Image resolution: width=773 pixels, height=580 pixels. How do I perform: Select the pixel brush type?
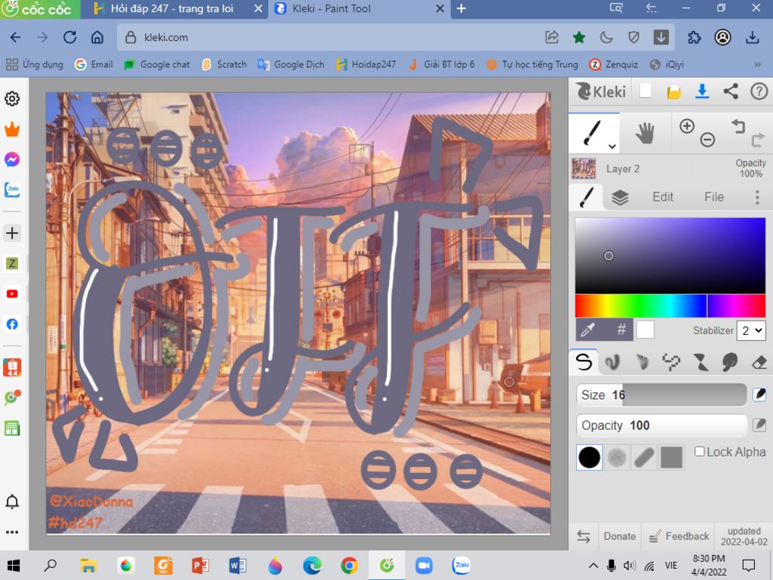click(x=671, y=362)
